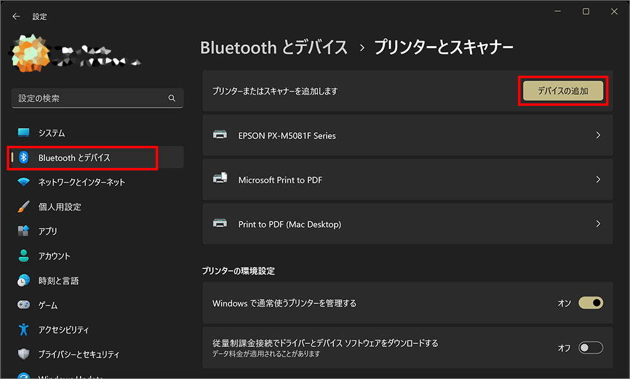Click the デバイスの追加 button
The width and height of the screenshot is (630, 379).
pos(563,91)
